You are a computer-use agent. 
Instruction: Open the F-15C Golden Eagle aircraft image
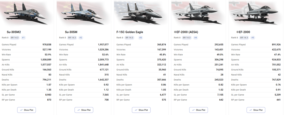pos(141,13)
